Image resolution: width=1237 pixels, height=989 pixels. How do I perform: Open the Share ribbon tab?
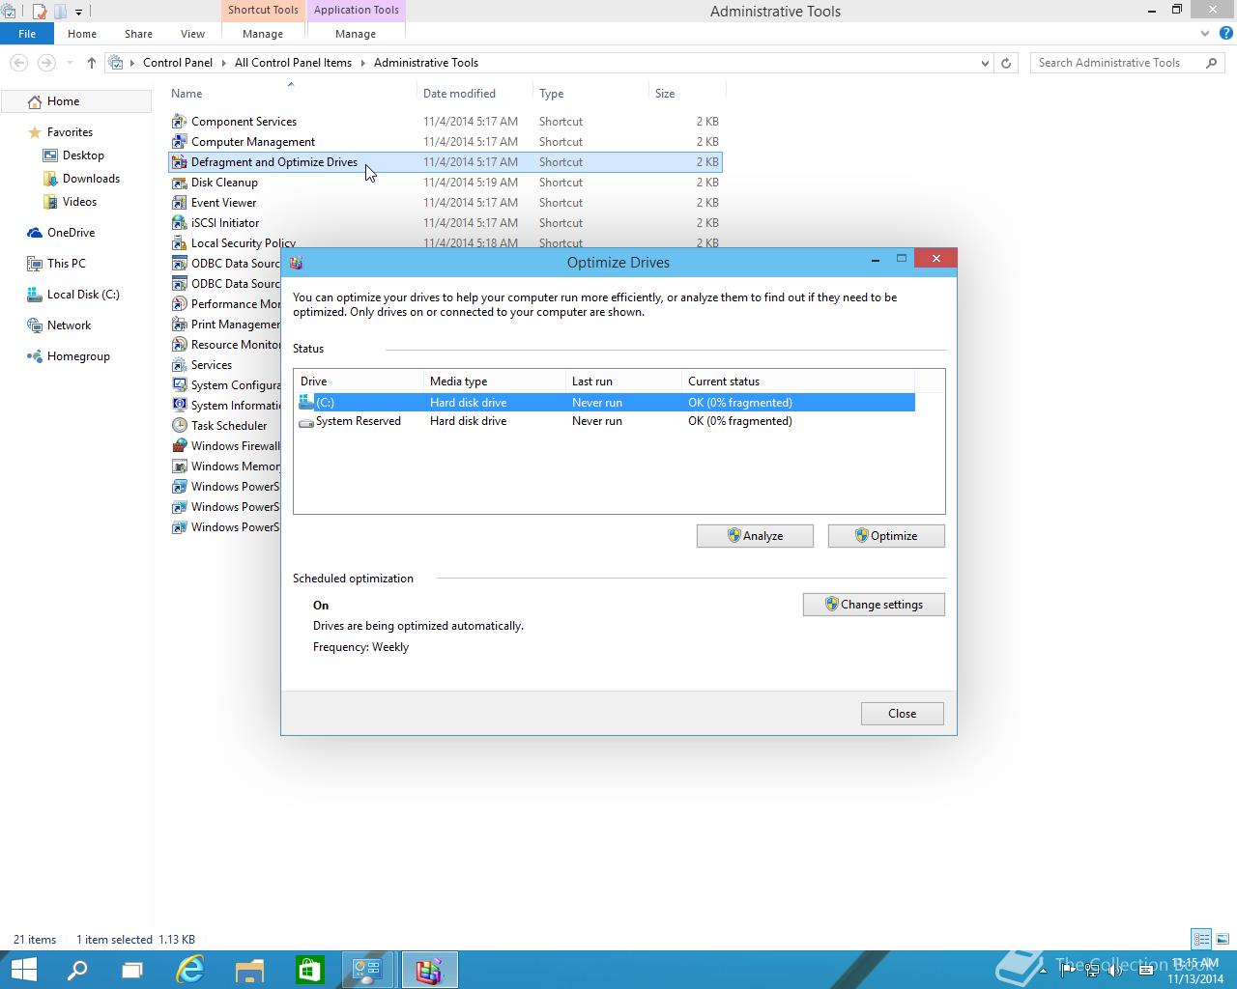click(x=138, y=34)
